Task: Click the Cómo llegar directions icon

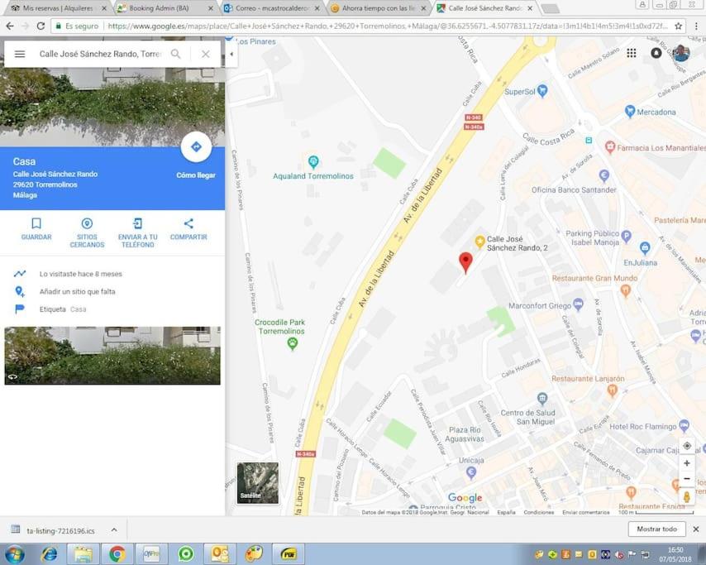Action: click(196, 147)
